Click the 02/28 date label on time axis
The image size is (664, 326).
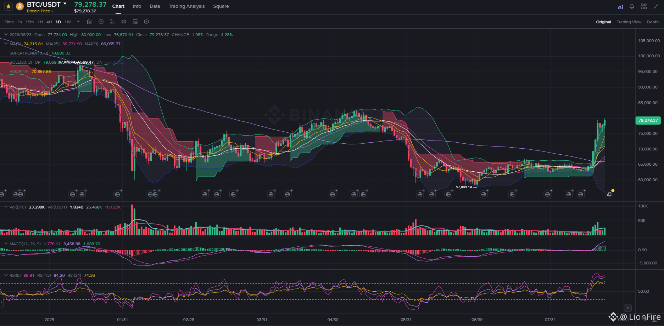[189, 320]
